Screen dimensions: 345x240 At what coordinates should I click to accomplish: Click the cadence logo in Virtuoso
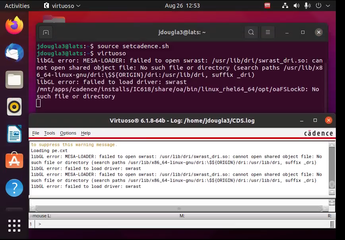[318, 133]
